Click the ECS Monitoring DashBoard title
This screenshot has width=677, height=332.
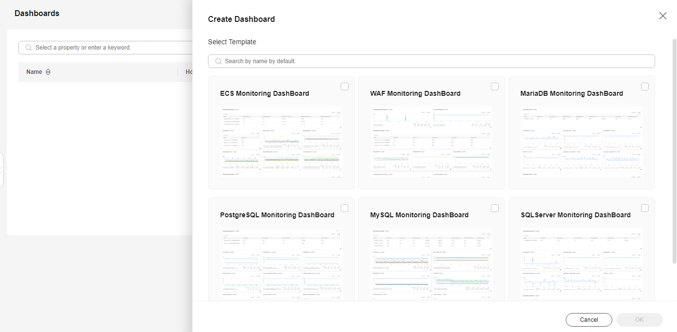click(x=264, y=93)
